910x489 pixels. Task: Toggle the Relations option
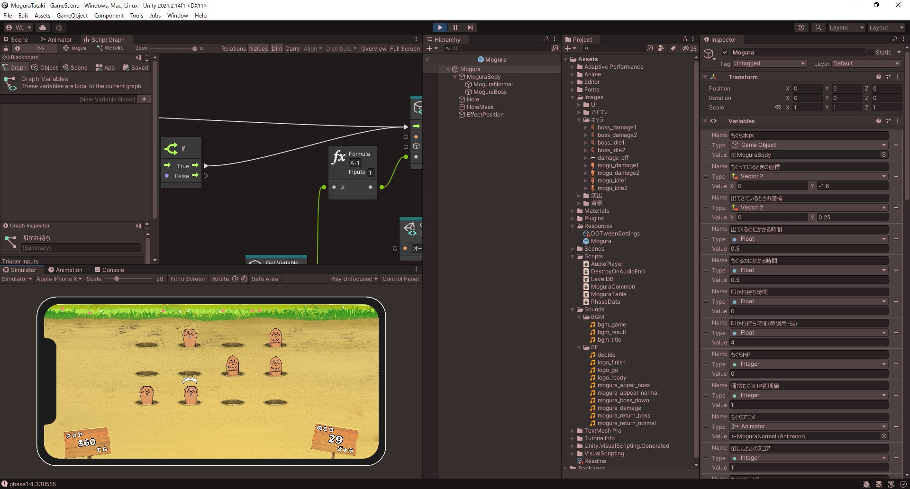(234, 48)
